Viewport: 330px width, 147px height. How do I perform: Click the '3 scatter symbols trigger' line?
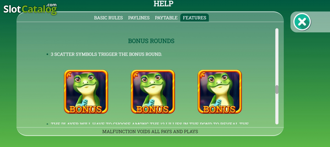tap(106, 54)
